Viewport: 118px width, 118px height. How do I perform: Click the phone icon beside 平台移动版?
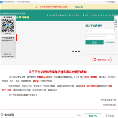(106, 2)
